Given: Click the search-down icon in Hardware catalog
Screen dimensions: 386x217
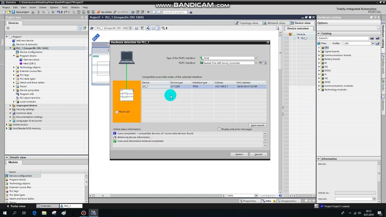Looking at the screenshot, I should pos(372,38).
